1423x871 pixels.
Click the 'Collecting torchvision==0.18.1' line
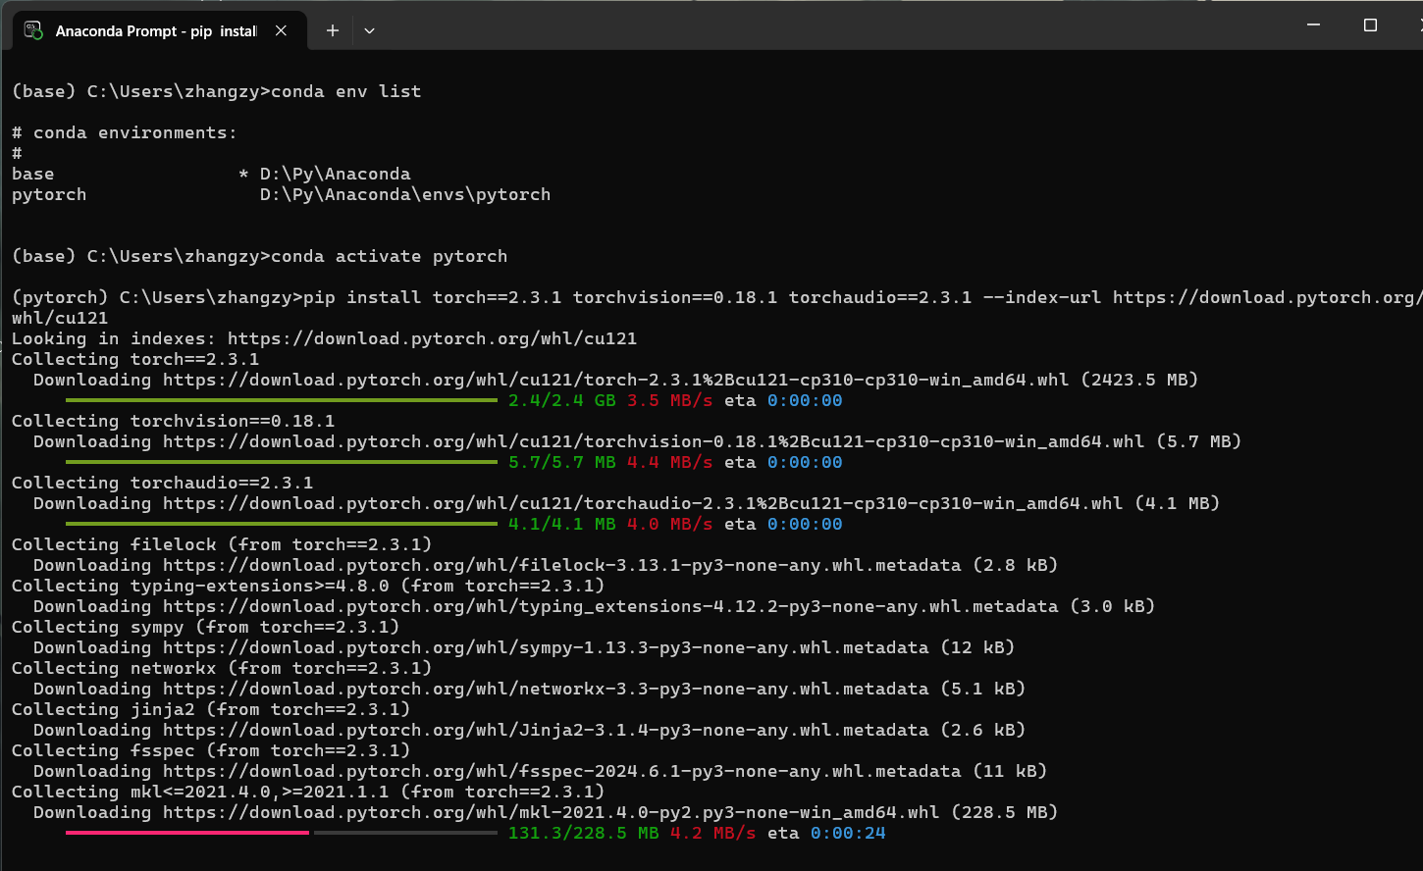point(173,421)
